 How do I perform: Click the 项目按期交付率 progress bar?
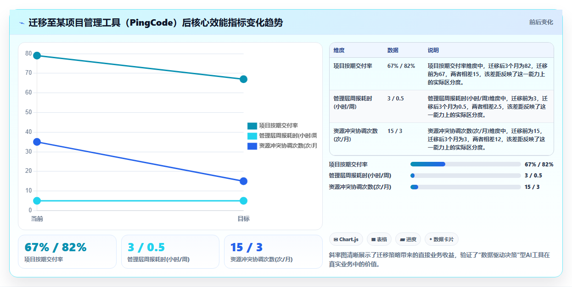465,164
